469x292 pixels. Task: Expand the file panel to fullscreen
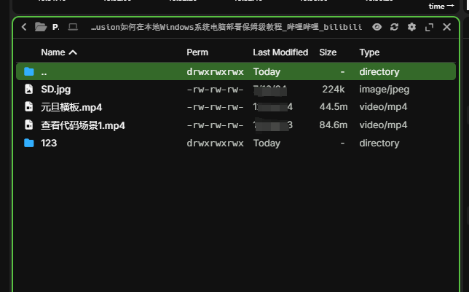click(429, 27)
